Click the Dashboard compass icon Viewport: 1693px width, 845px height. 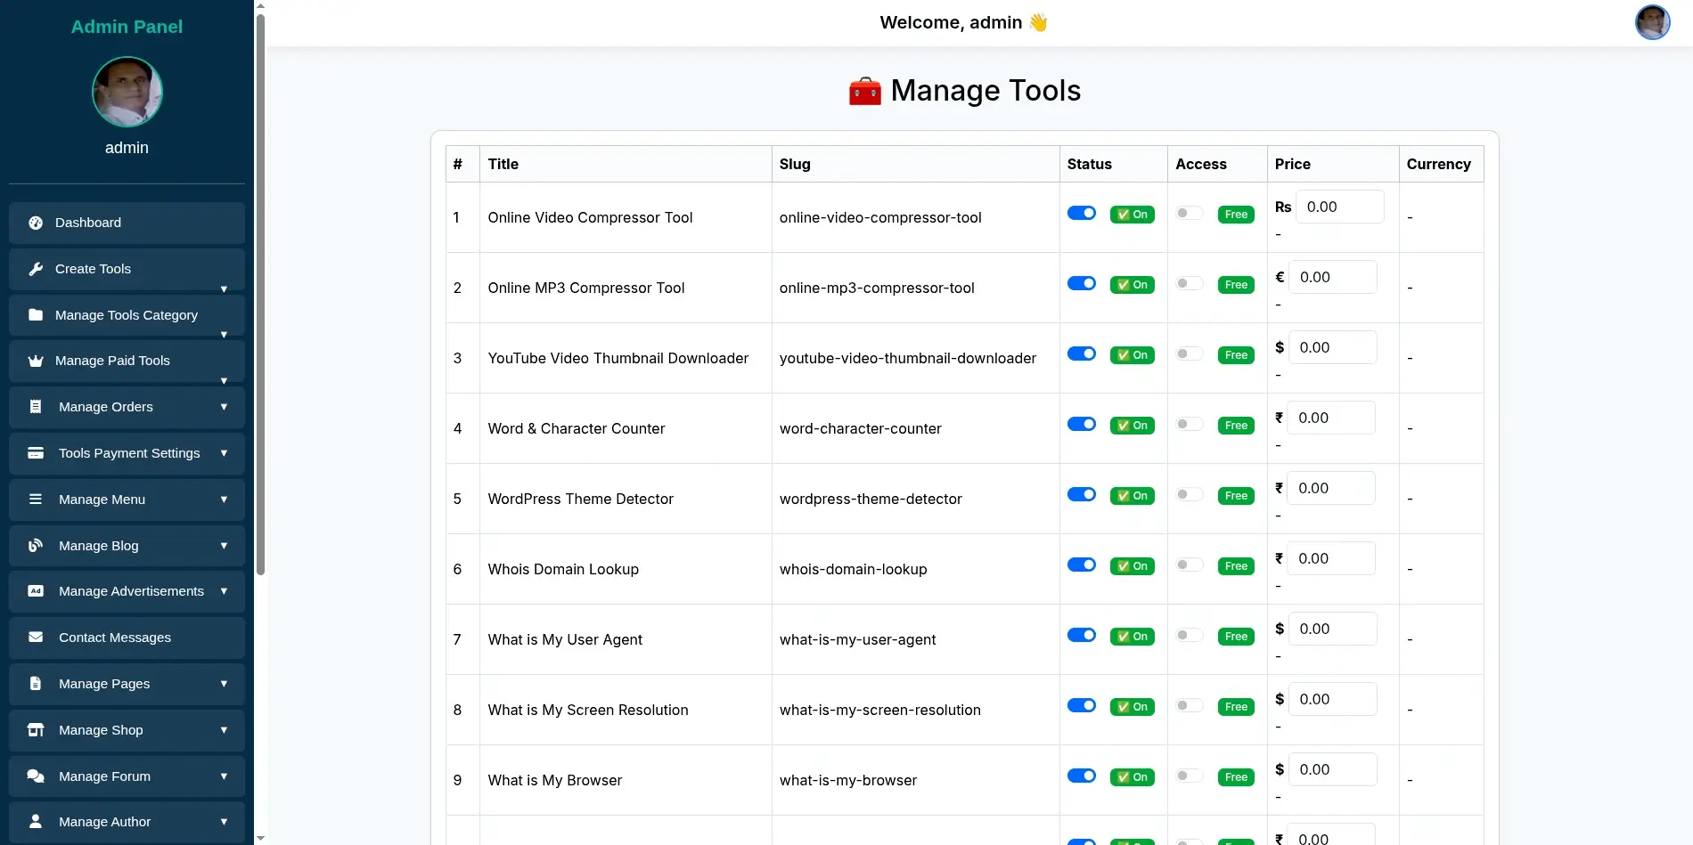point(36,223)
